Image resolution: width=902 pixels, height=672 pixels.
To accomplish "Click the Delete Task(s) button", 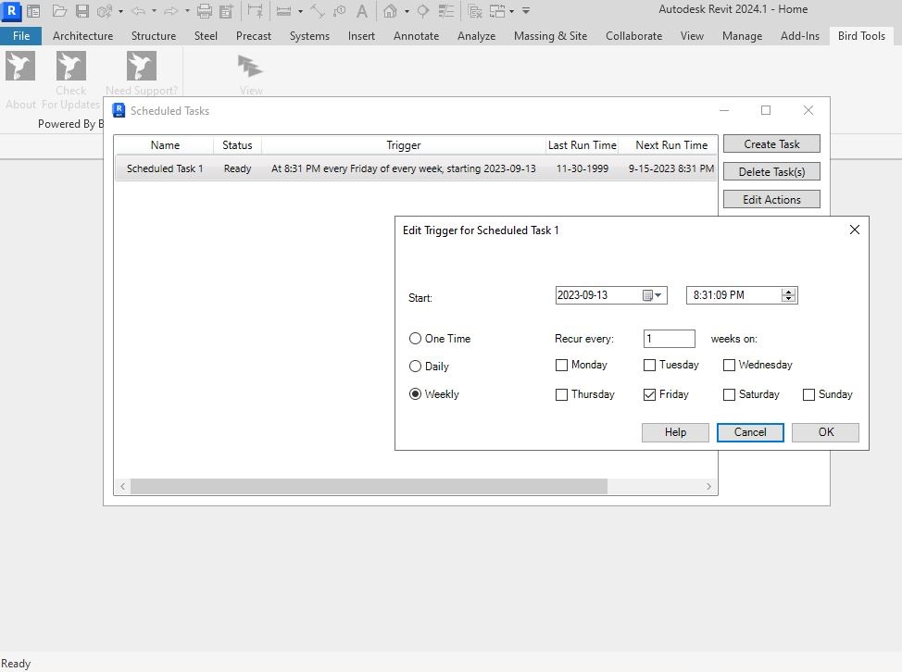I will (771, 172).
